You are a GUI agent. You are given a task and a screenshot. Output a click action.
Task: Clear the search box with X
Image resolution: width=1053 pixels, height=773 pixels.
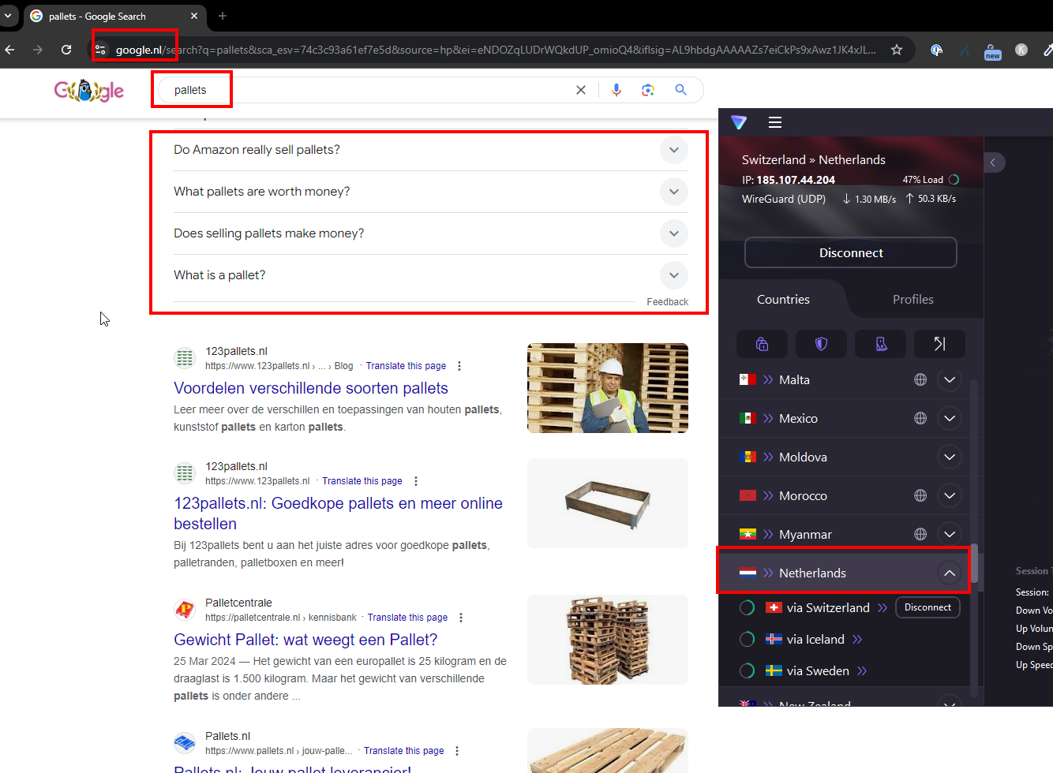click(581, 90)
